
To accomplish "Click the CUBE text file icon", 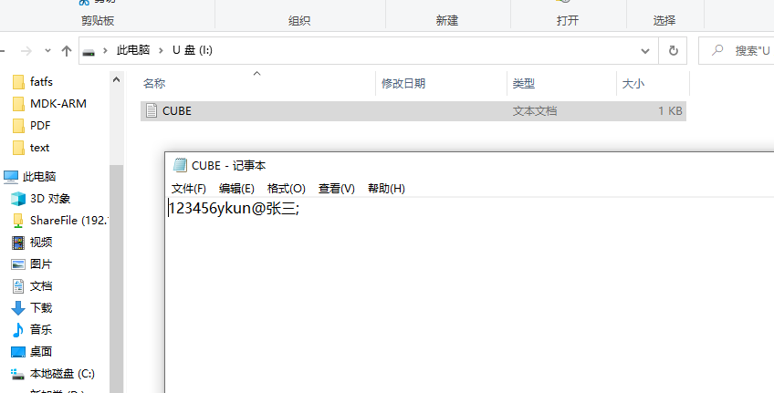I will (152, 111).
